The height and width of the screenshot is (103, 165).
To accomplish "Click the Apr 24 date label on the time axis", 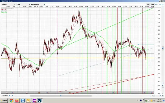I will [36, 7].
